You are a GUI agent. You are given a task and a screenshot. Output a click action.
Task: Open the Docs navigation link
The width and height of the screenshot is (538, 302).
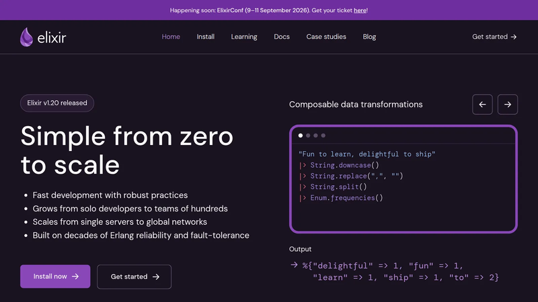point(282,37)
